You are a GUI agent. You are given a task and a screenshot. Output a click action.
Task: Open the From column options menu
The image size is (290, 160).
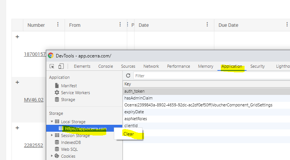(120, 24)
